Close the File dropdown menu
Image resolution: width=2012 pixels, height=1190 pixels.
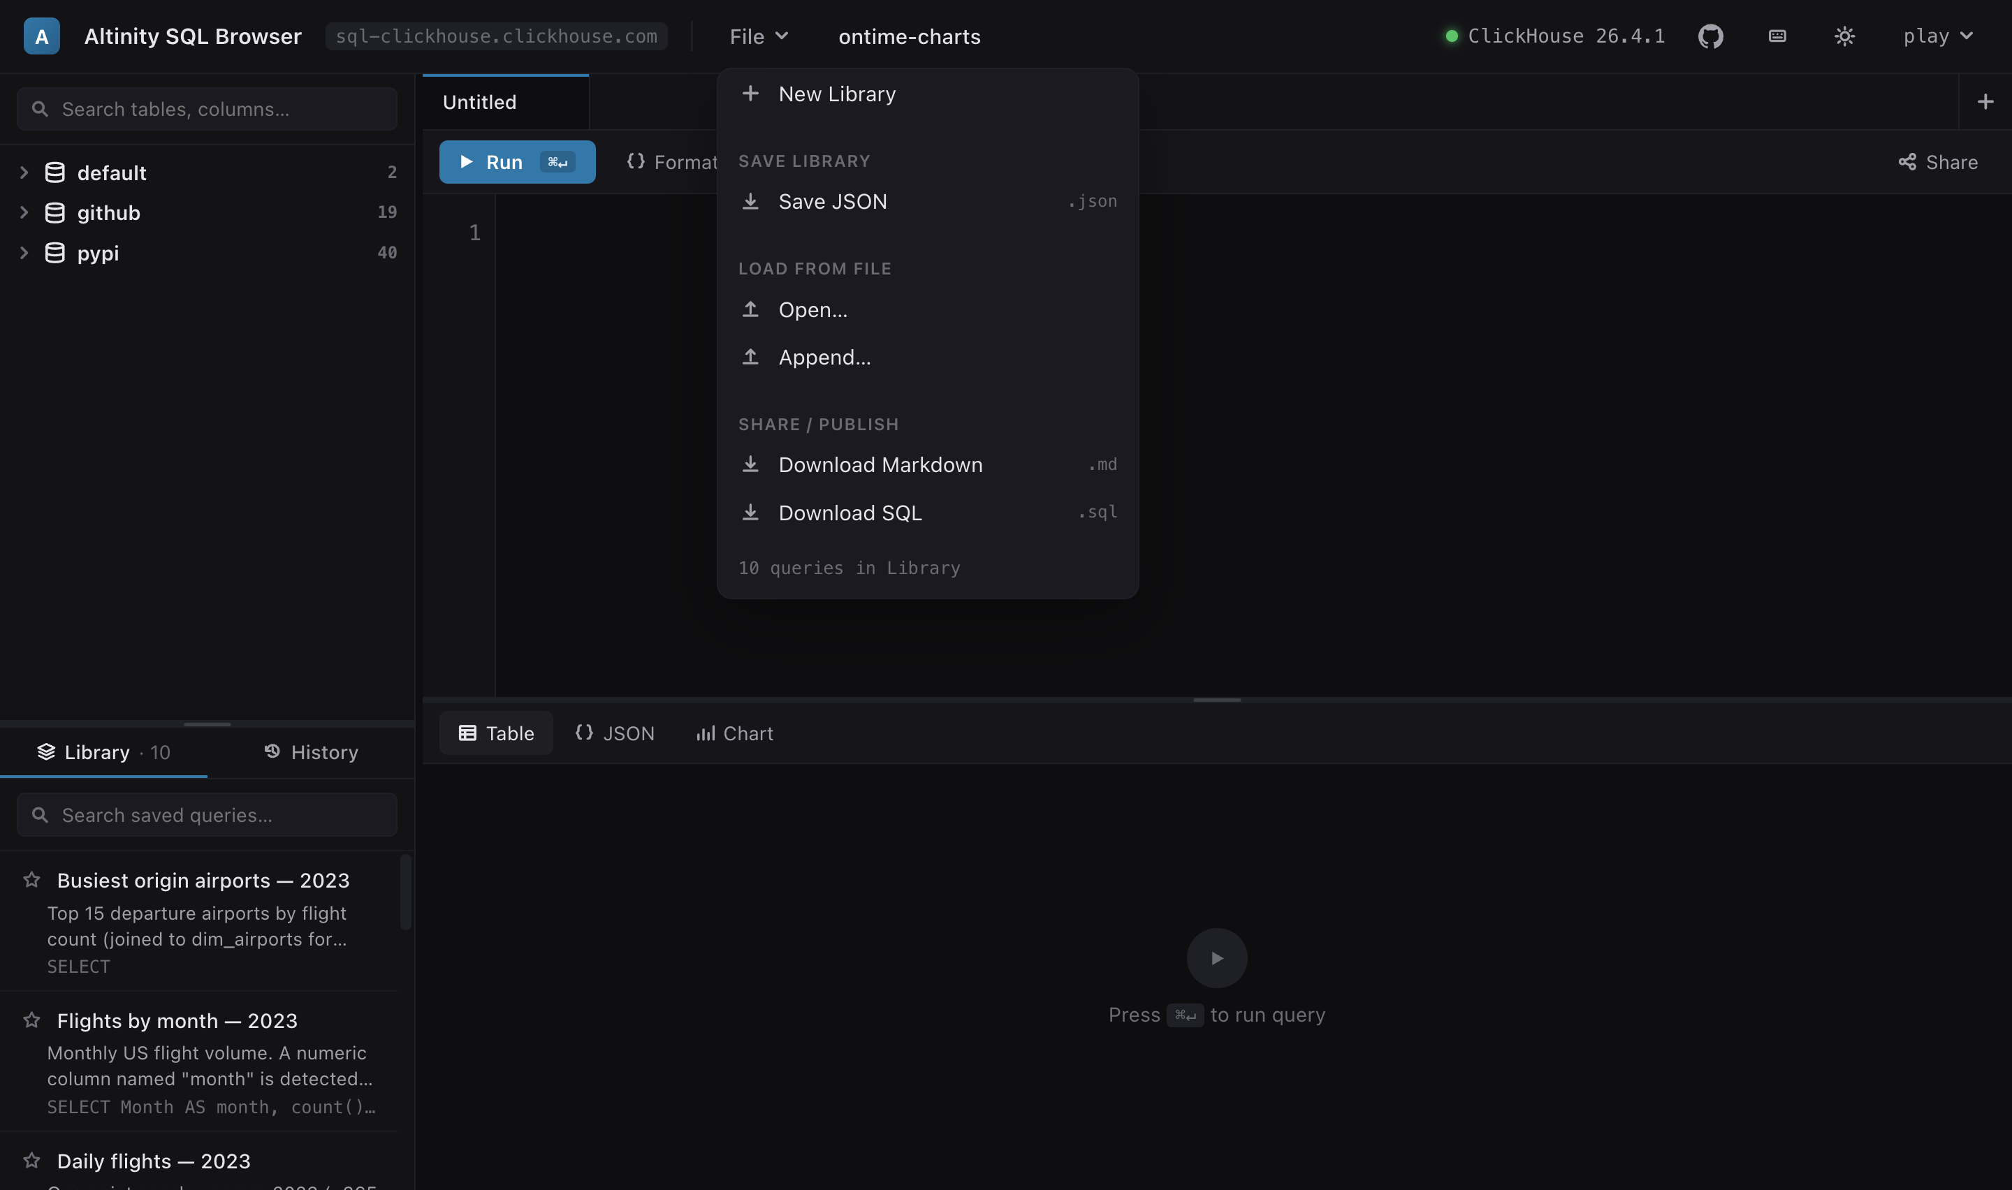758,36
